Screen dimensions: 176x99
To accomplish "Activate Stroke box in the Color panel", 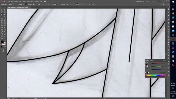I will (147, 66).
